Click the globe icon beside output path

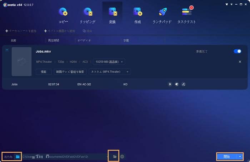pyautogui.click(x=122, y=157)
